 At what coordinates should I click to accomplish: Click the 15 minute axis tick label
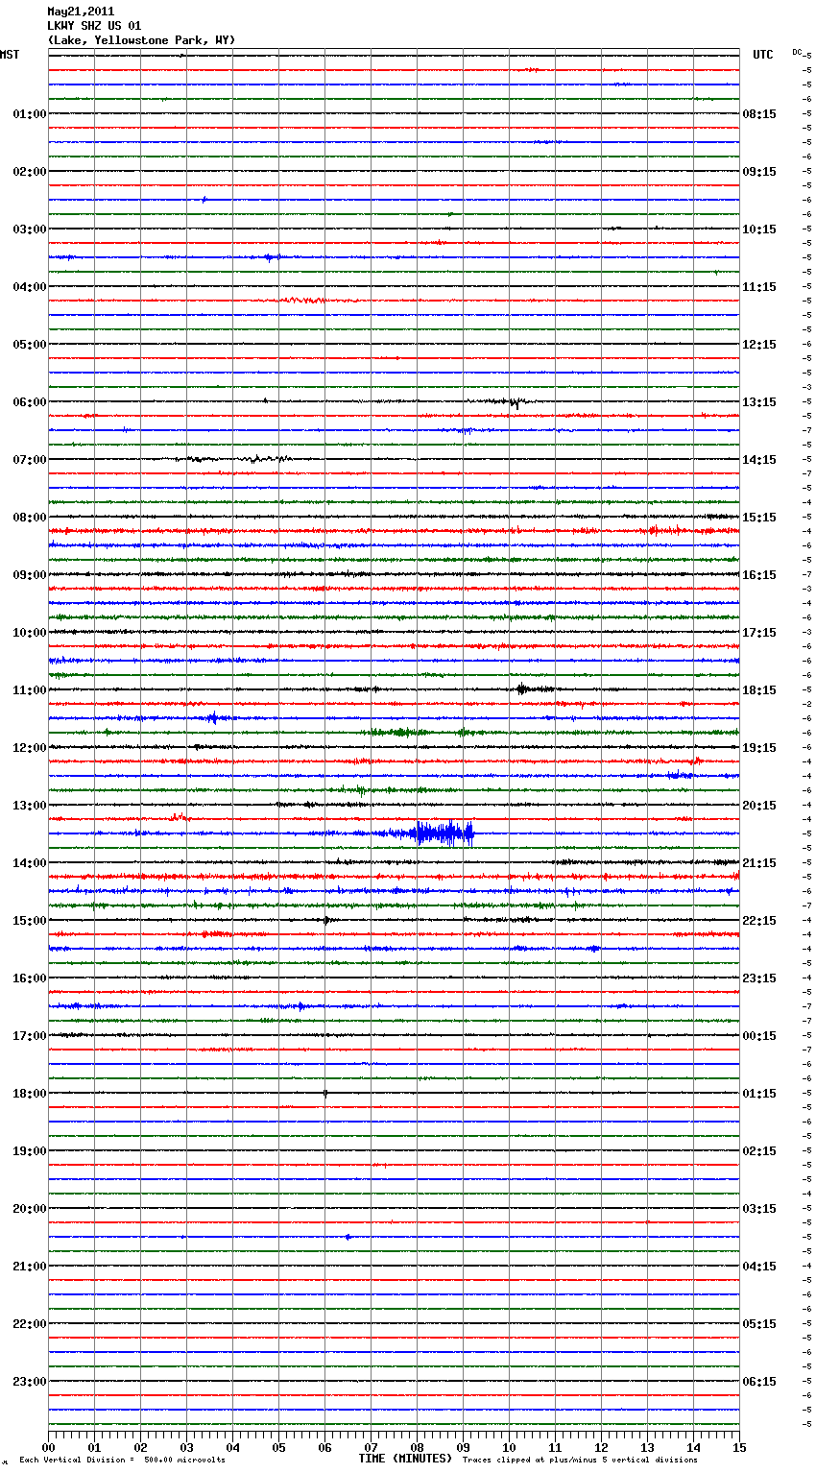[739, 1447]
